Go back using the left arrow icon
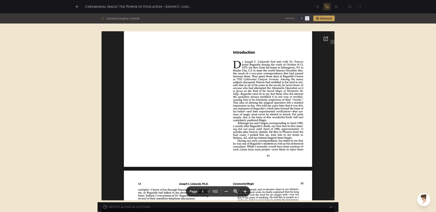 pos(77,7)
